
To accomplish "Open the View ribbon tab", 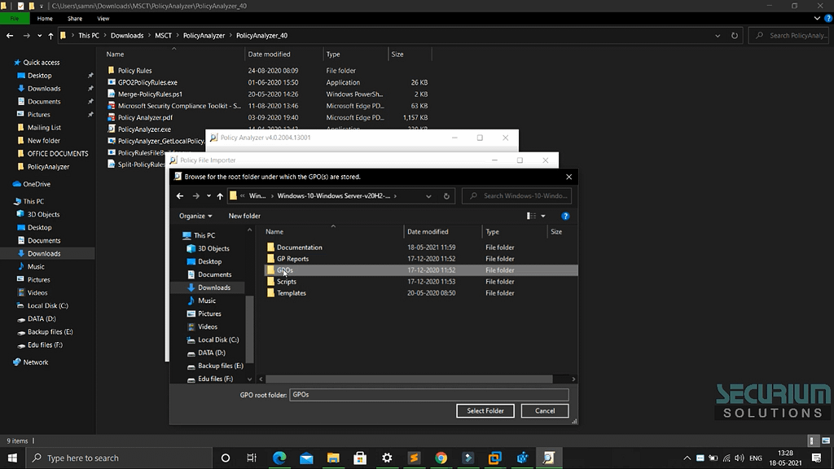I will coord(103,19).
